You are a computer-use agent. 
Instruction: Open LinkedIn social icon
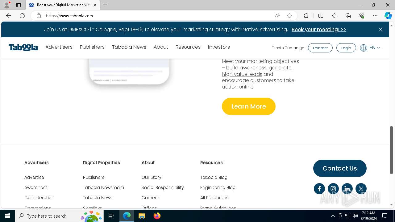click(347, 189)
